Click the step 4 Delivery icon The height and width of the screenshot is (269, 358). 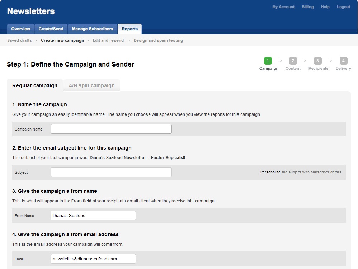point(343,61)
